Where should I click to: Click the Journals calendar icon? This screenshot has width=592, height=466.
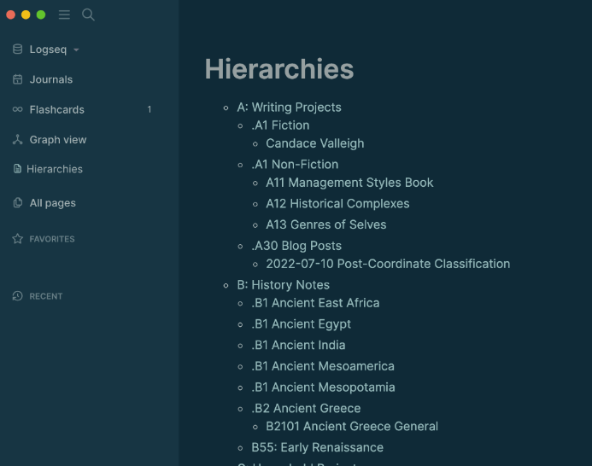point(17,79)
